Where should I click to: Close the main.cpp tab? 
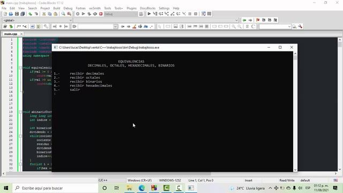coord(21,34)
